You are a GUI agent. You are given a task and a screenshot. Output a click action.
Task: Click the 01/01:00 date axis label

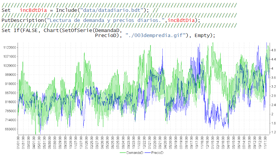(x=18, y=142)
